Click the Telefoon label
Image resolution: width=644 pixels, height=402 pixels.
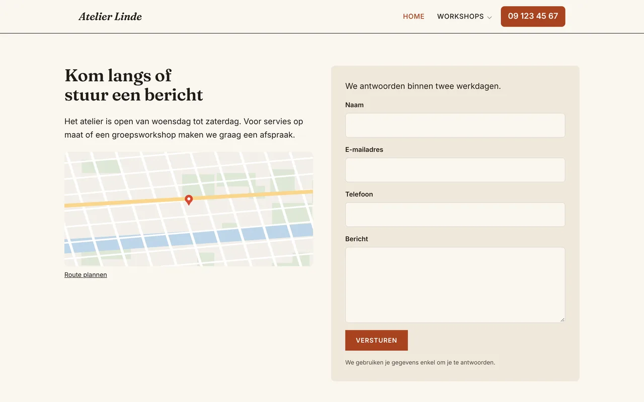359,194
